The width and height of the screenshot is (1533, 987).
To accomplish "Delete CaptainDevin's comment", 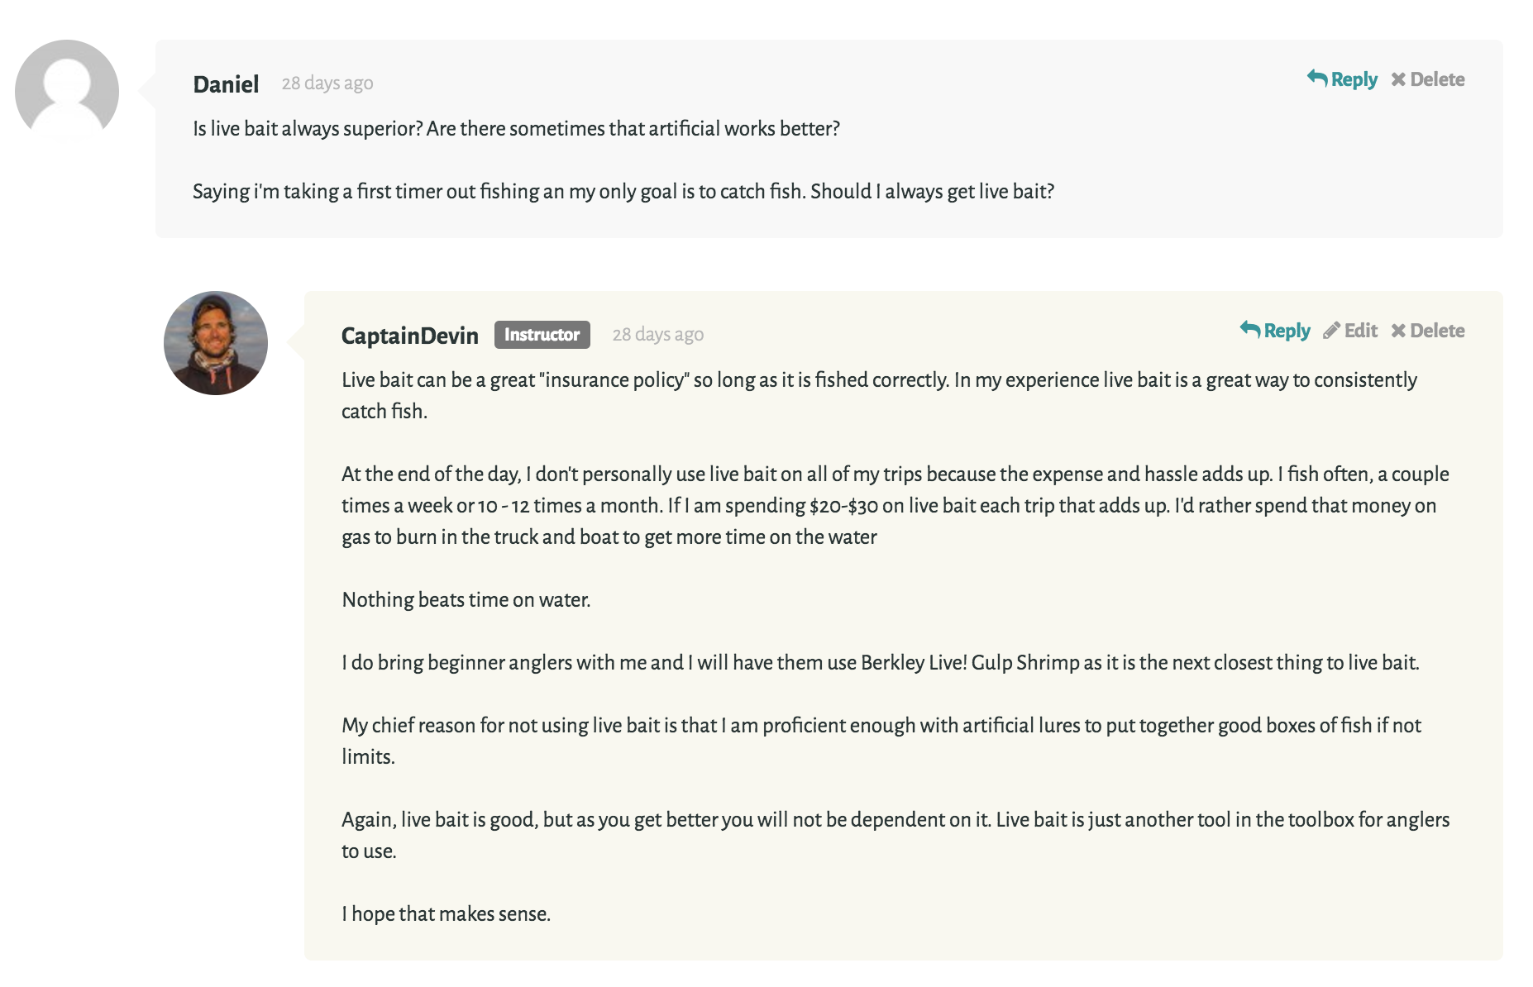I will click(x=1428, y=331).
